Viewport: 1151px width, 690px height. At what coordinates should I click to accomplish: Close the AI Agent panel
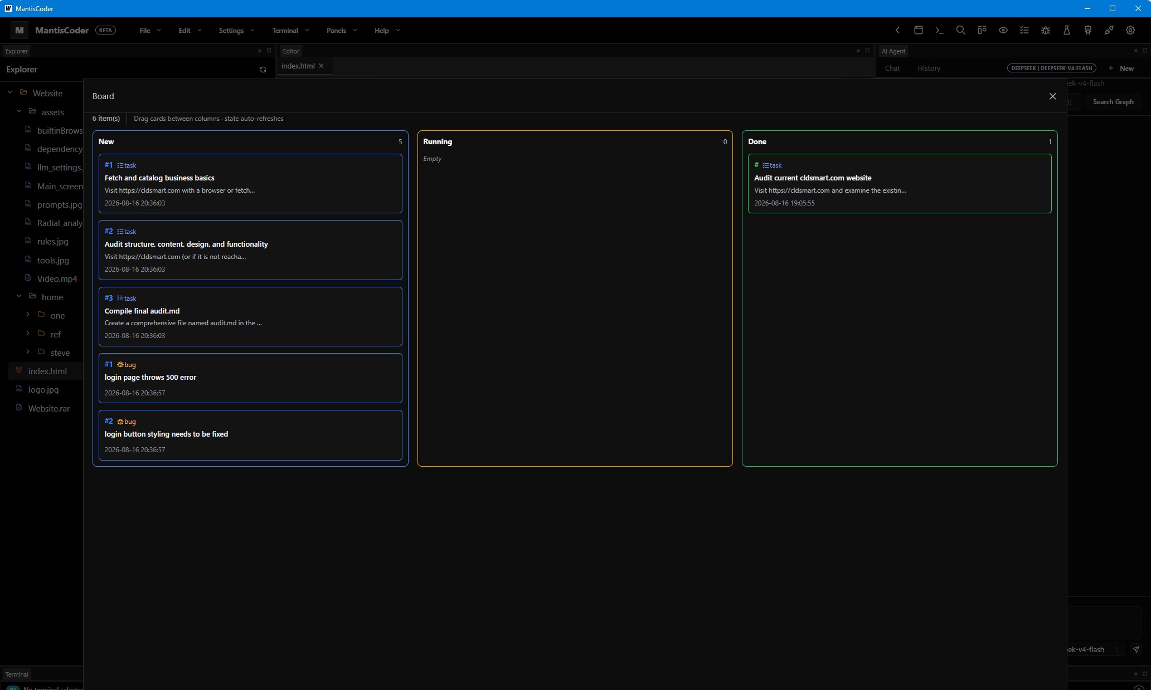(x=1136, y=51)
